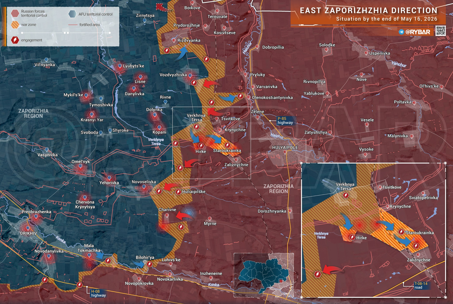The width and height of the screenshot is (453, 304).
Task: Click the QR code beside the Rybar logo
Action: pyautogui.click(x=440, y=31)
